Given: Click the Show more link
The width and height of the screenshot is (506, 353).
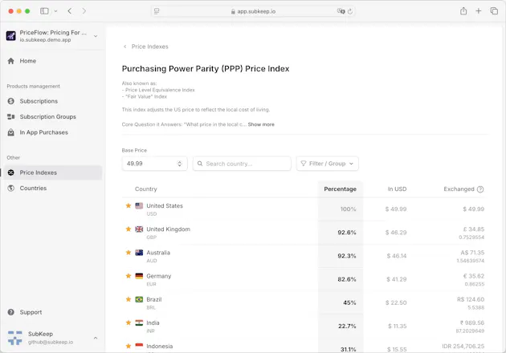Looking at the screenshot, I should click(261, 124).
